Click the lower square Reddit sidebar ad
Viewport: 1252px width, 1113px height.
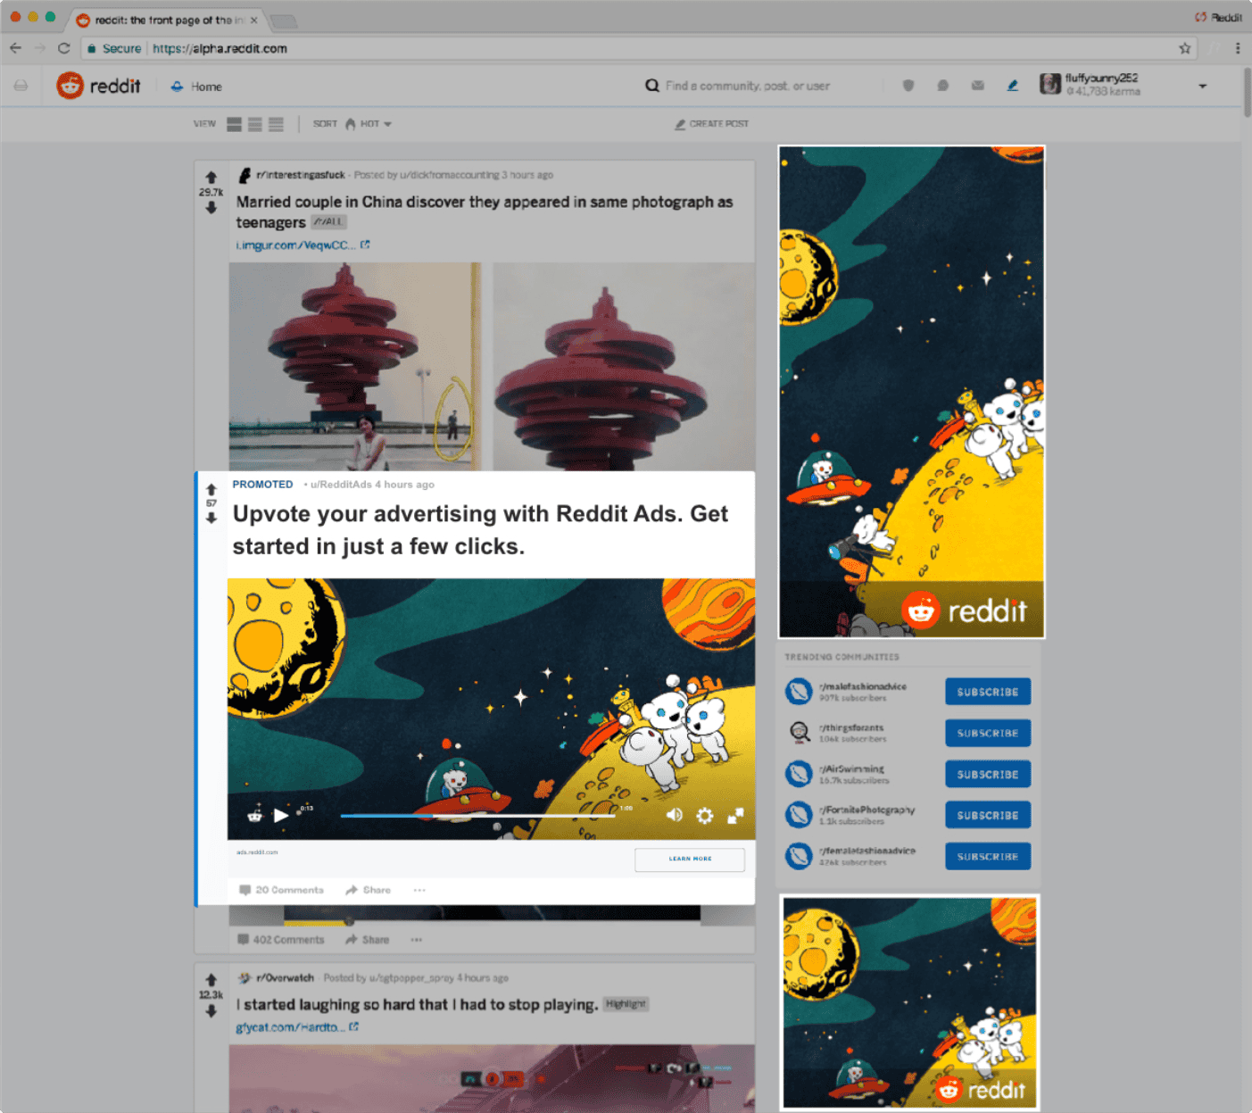click(x=909, y=1002)
